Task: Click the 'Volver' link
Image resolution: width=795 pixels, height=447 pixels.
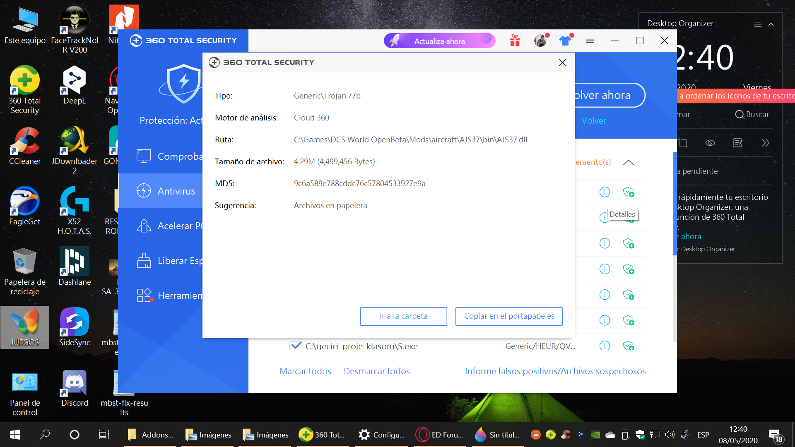Action: 593,120
